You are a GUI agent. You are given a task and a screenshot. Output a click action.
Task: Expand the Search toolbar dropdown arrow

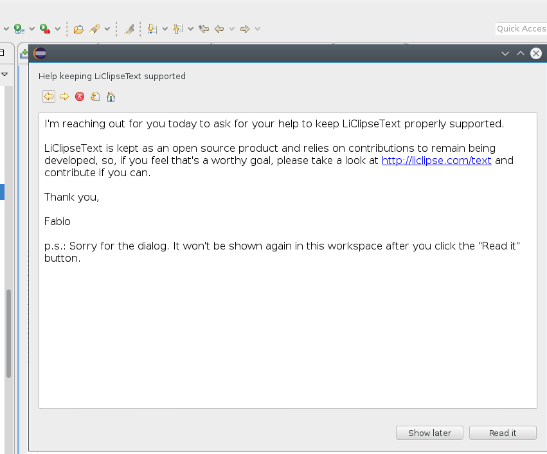[107, 29]
